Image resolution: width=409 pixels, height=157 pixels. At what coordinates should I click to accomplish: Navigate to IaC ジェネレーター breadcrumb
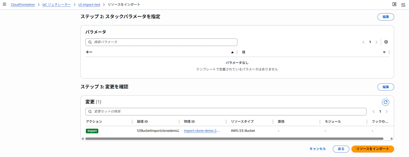pos(57,5)
